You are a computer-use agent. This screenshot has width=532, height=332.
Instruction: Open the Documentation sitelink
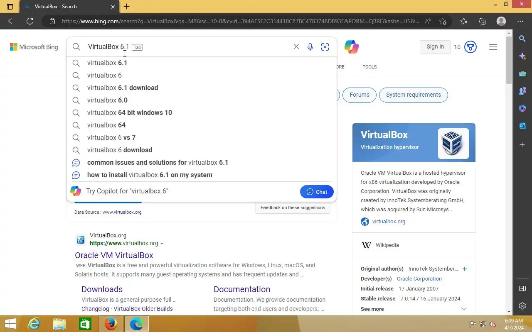[242, 289]
